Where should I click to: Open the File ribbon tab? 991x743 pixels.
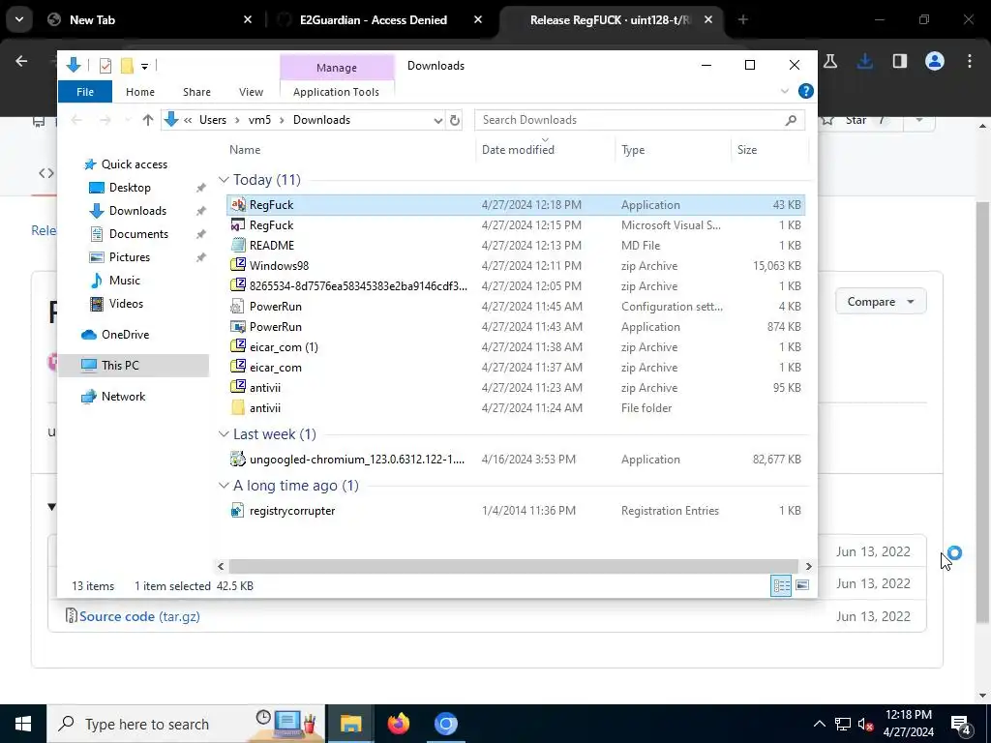[85, 92]
